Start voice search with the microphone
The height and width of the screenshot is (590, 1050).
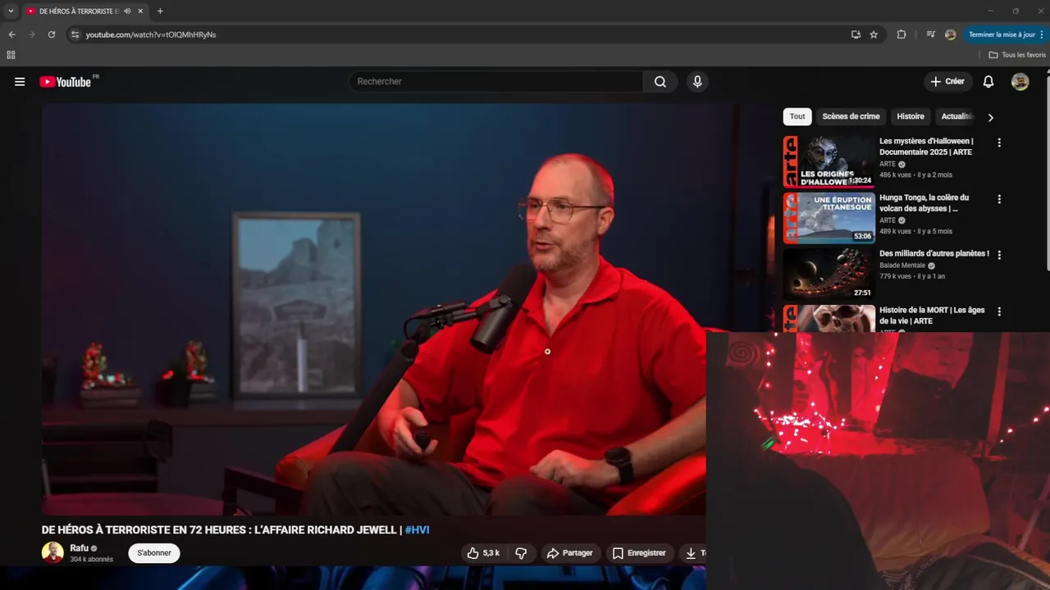697,82
